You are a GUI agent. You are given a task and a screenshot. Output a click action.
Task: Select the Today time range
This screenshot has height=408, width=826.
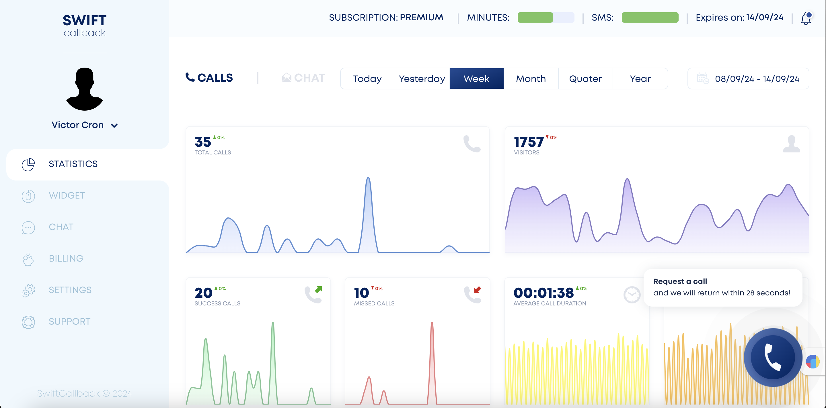[367, 79]
